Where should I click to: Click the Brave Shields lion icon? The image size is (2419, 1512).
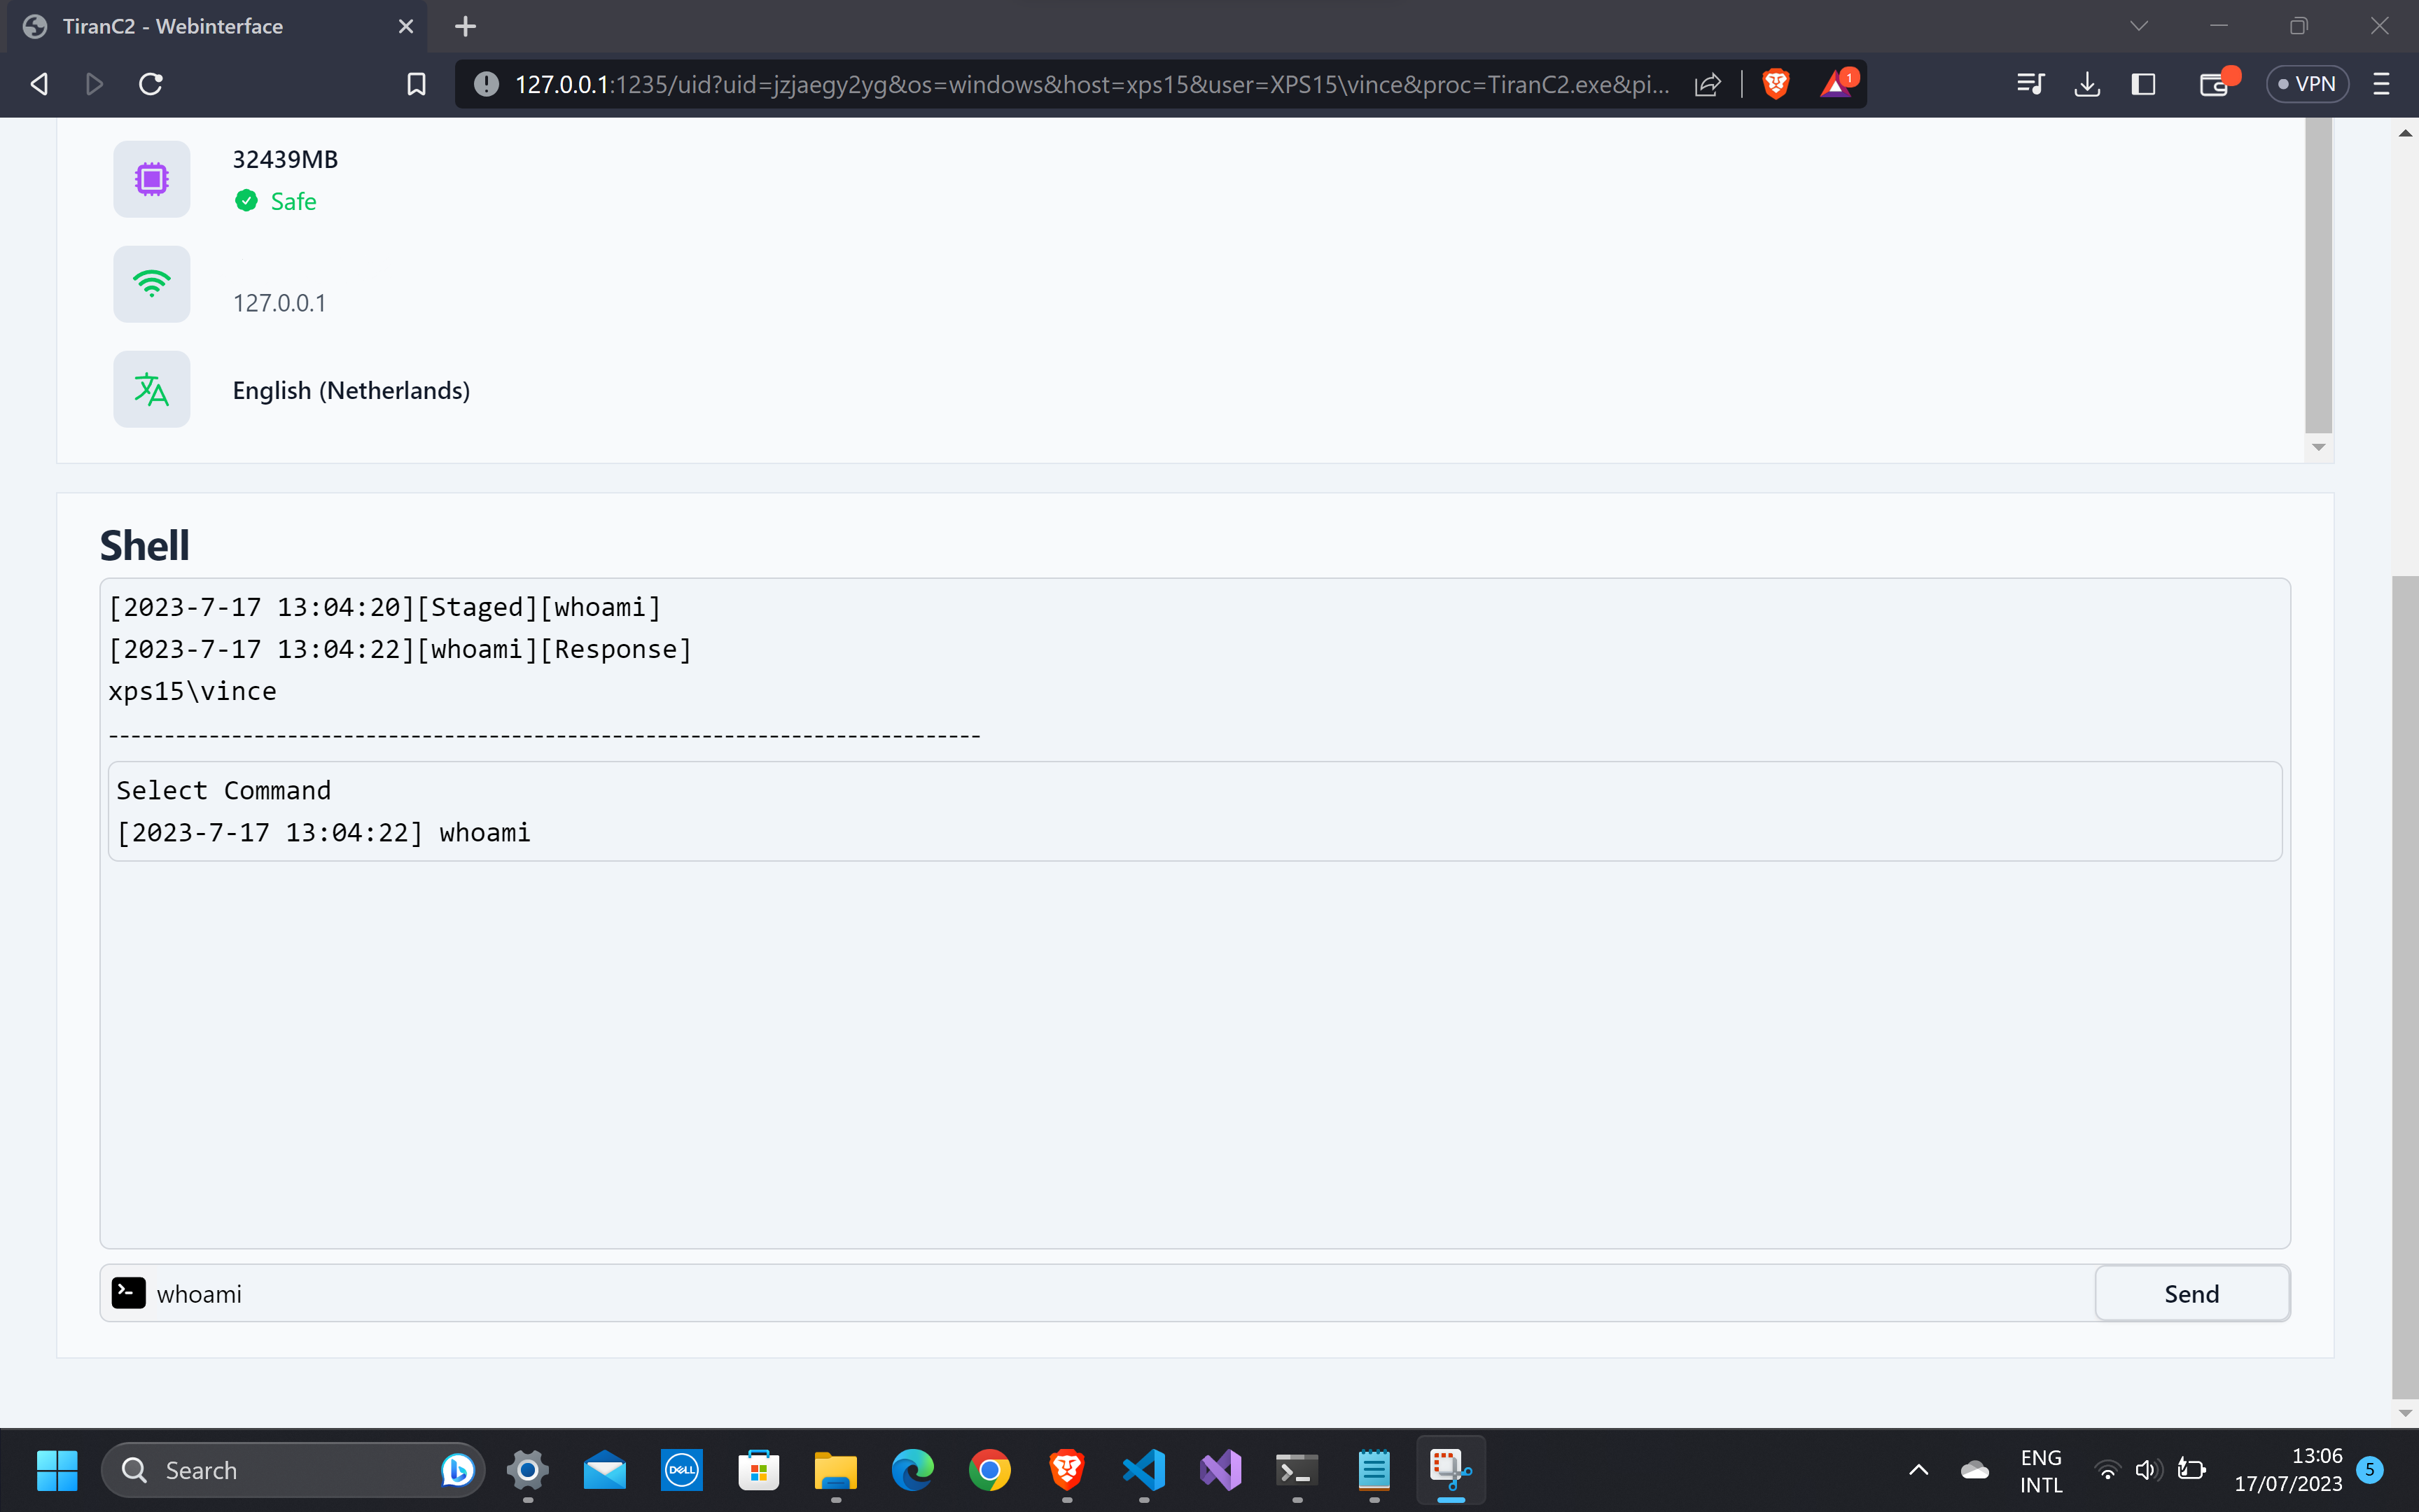pyautogui.click(x=1775, y=84)
